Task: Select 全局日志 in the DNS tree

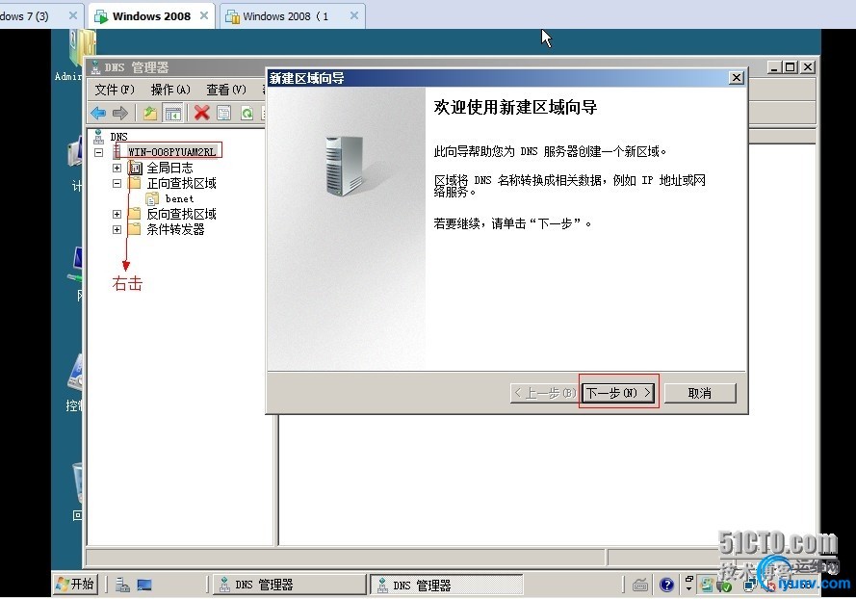Action: [x=169, y=168]
